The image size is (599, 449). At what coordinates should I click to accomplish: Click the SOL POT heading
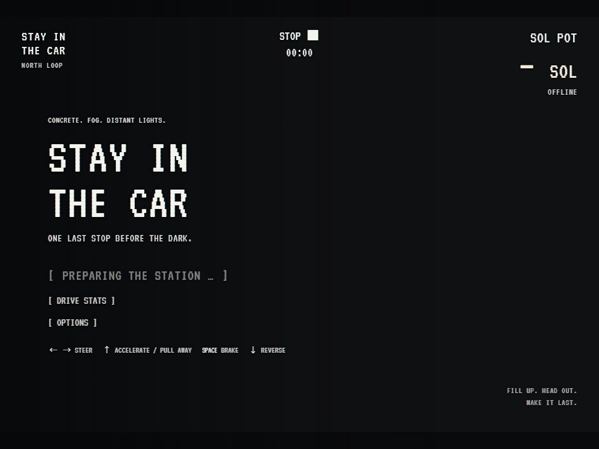tap(553, 38)
